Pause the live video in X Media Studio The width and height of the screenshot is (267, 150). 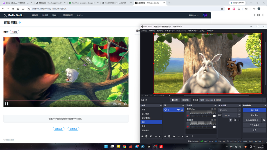6,104
